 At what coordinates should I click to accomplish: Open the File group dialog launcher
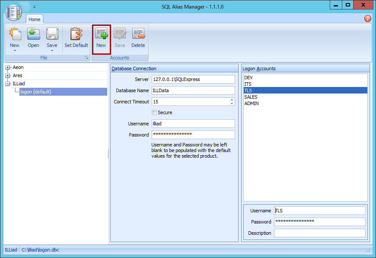[x=86, y=58]
